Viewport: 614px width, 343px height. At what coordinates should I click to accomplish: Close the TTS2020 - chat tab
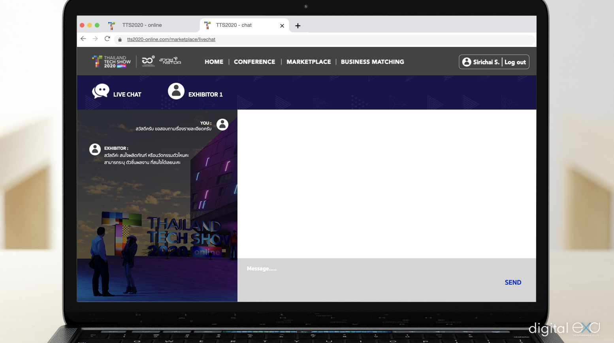coord(282,26)
